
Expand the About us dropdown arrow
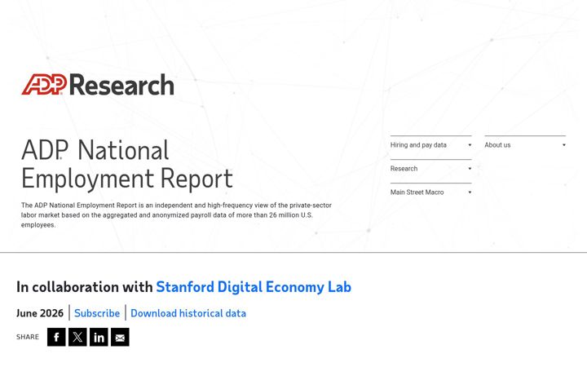click(564, 145)
